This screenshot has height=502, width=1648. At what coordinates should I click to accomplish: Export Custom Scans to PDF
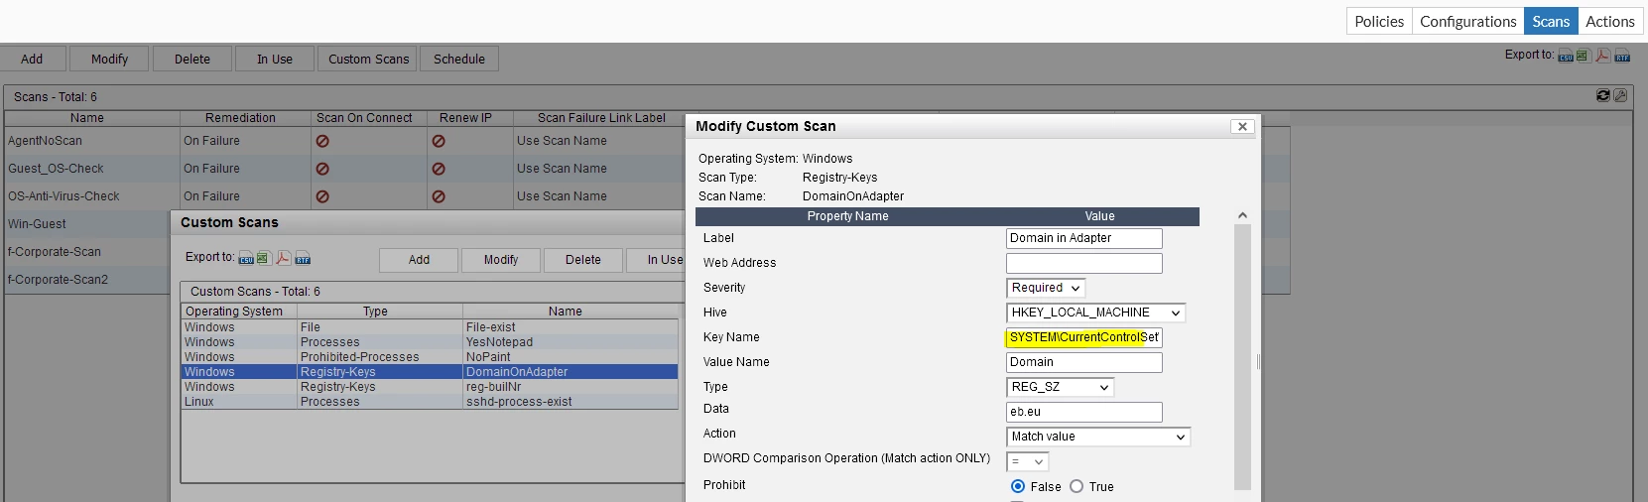[x=283, y=258]
